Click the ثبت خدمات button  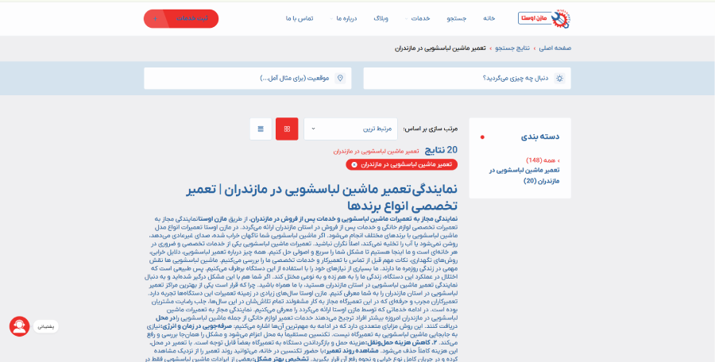click(x=181, y=19)
